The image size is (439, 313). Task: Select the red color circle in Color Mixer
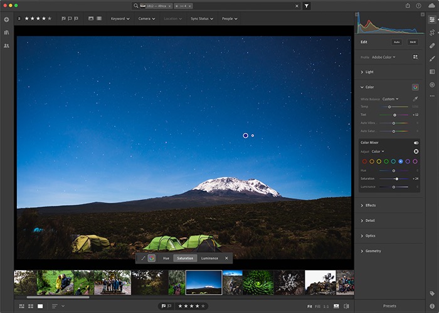click(364, 161)
